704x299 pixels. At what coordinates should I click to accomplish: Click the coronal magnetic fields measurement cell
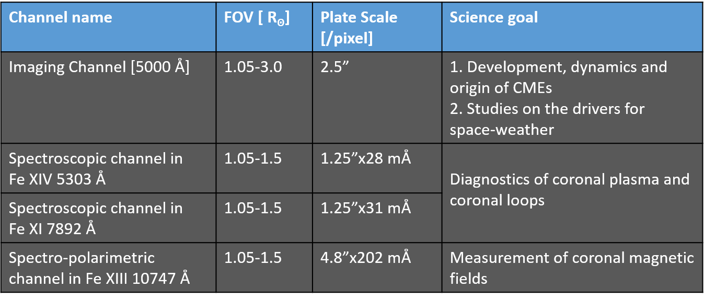point(572,267)
